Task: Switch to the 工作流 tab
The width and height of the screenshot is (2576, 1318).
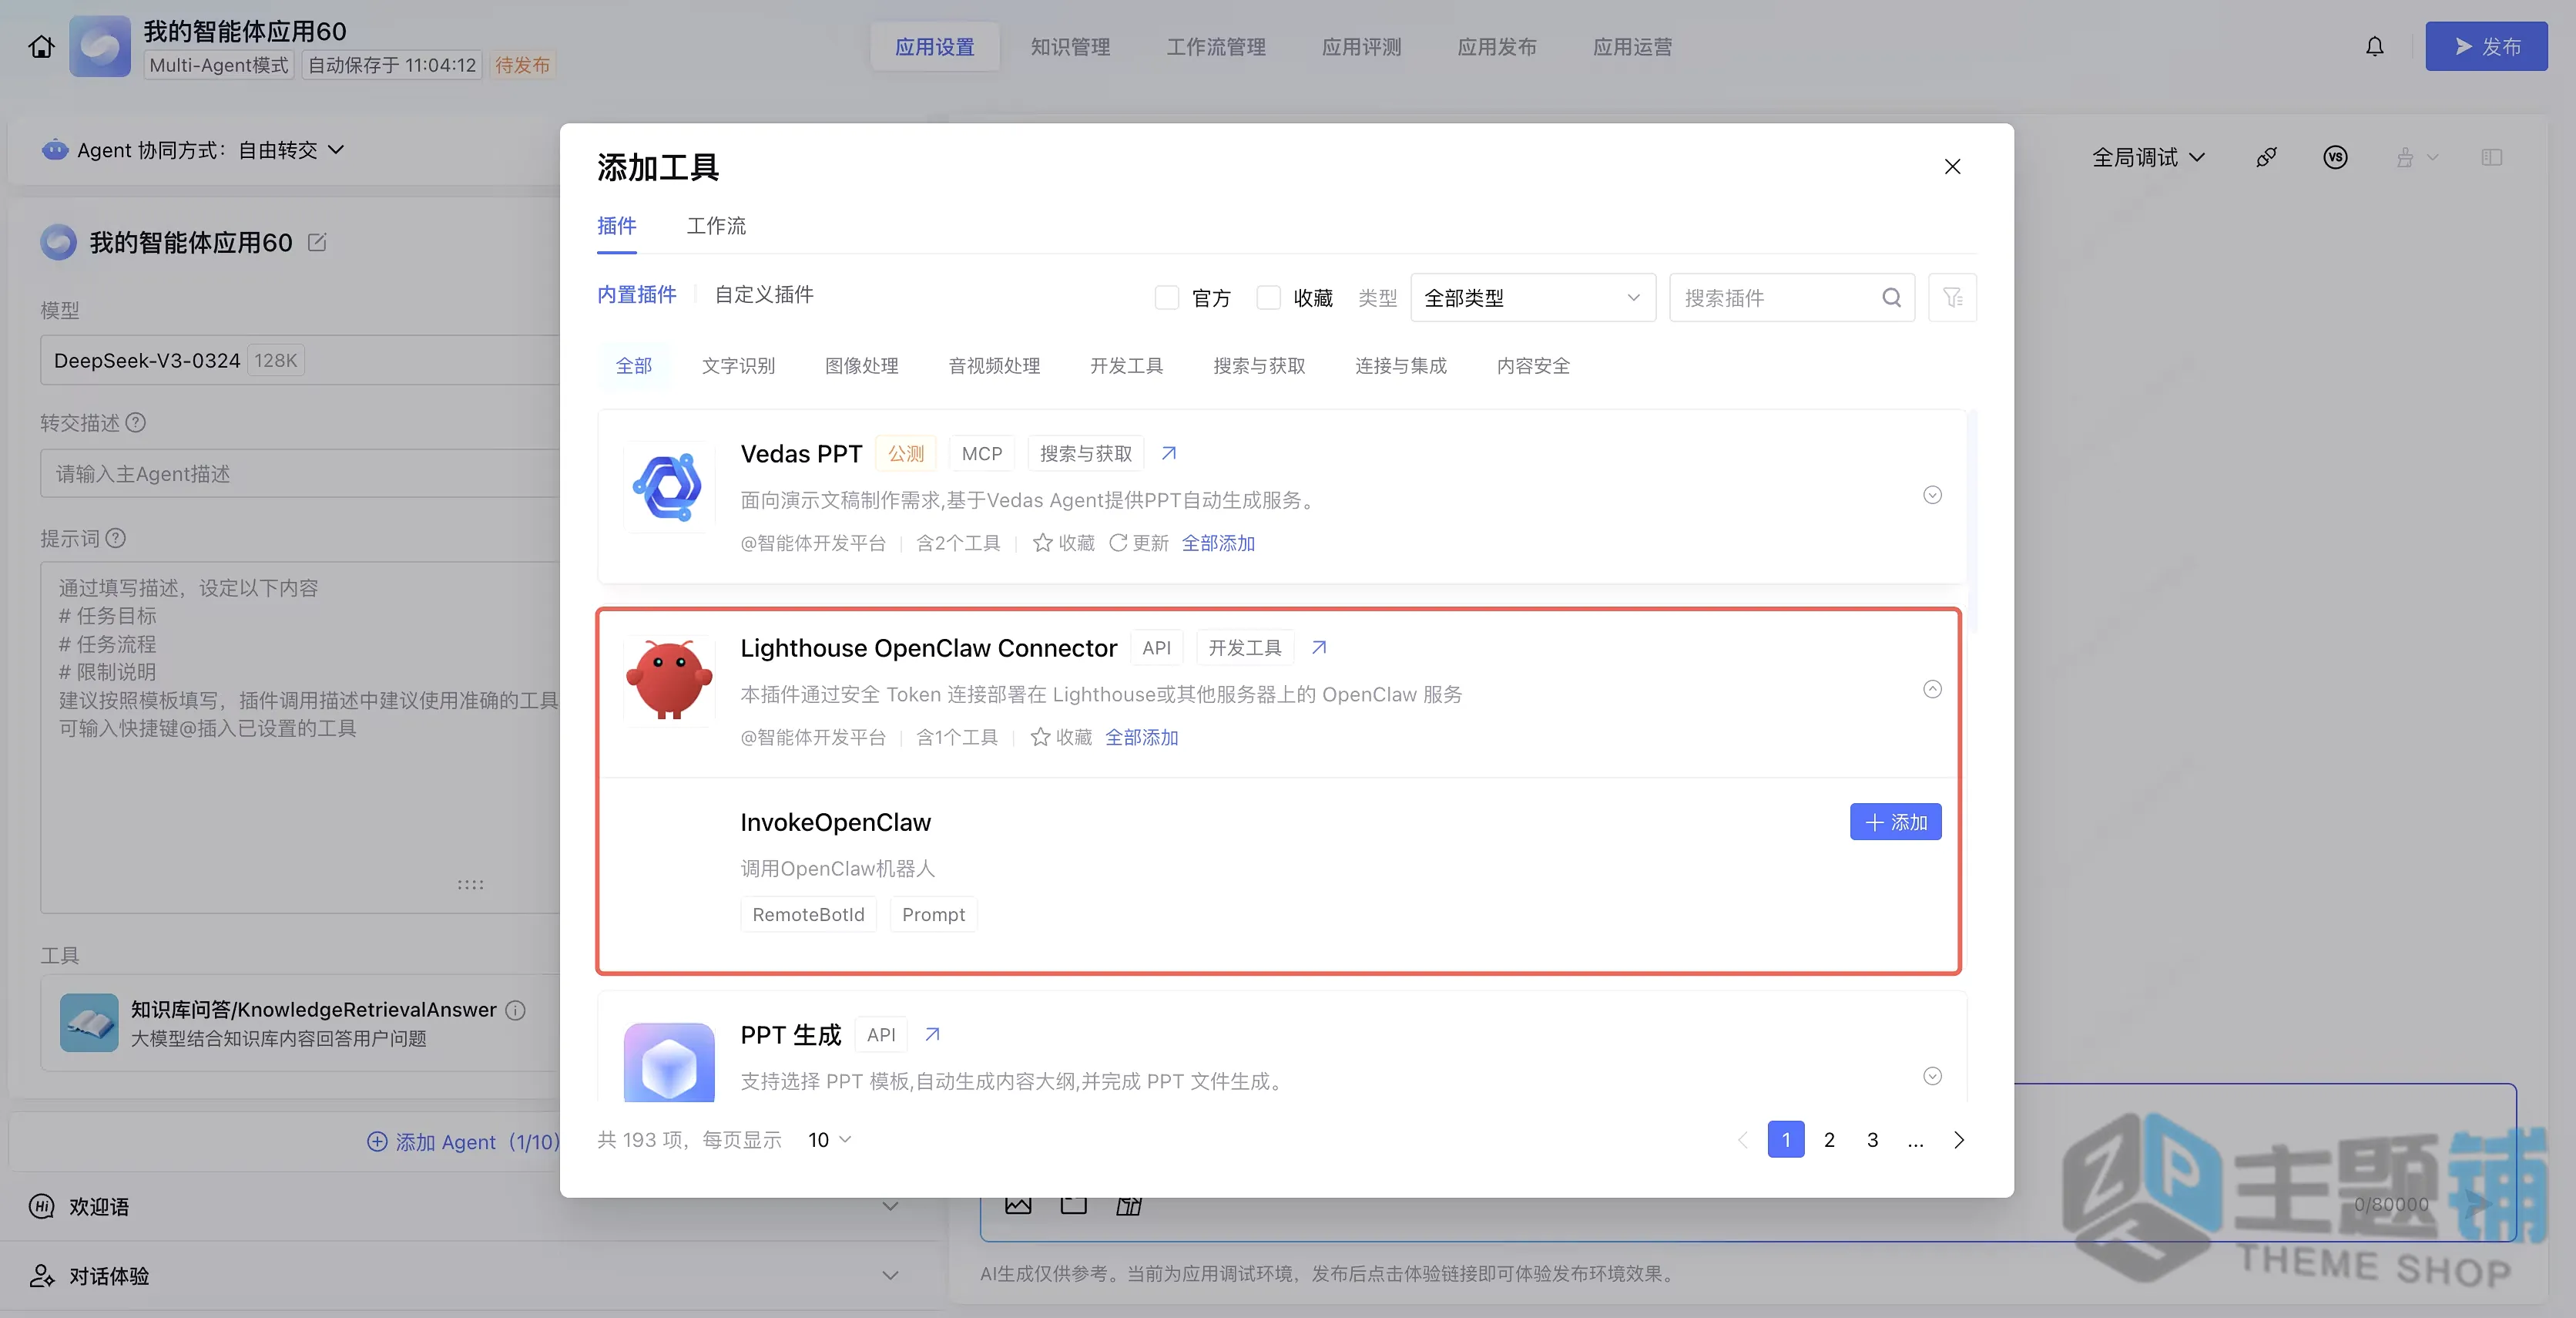Action: click(716, 225)
